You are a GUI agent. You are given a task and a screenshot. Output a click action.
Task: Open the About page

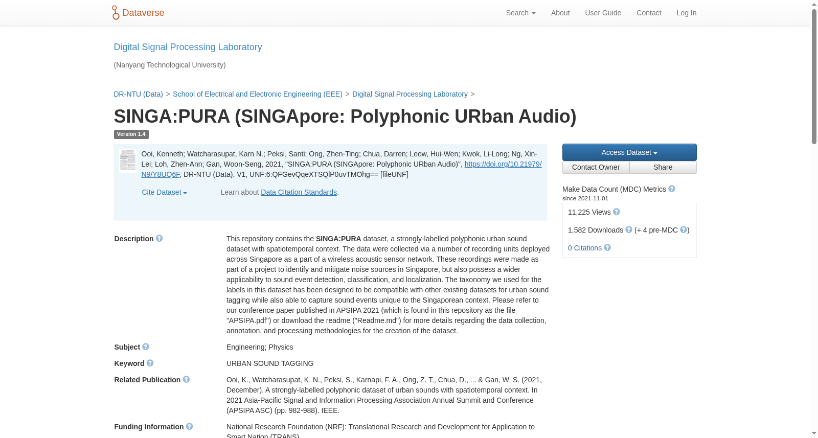click(560, 13)
